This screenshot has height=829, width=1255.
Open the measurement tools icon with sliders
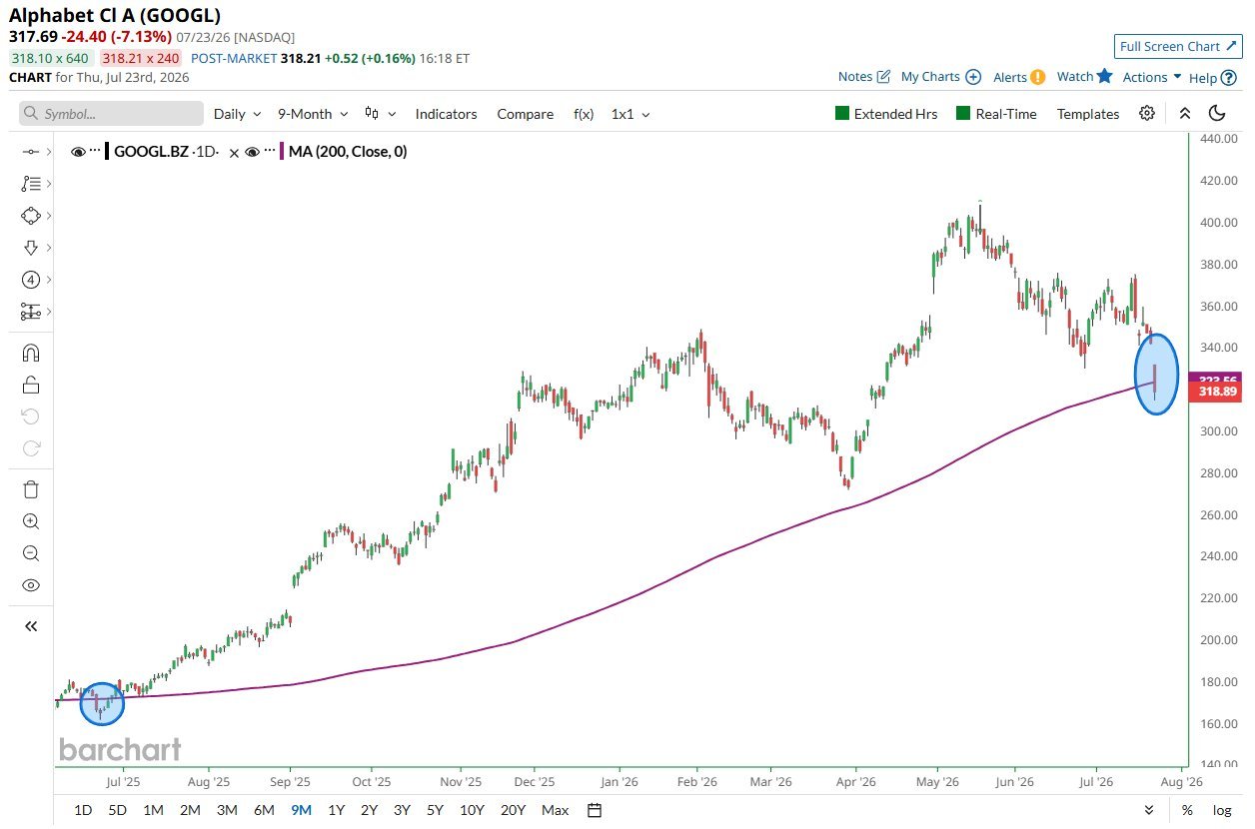31,312
